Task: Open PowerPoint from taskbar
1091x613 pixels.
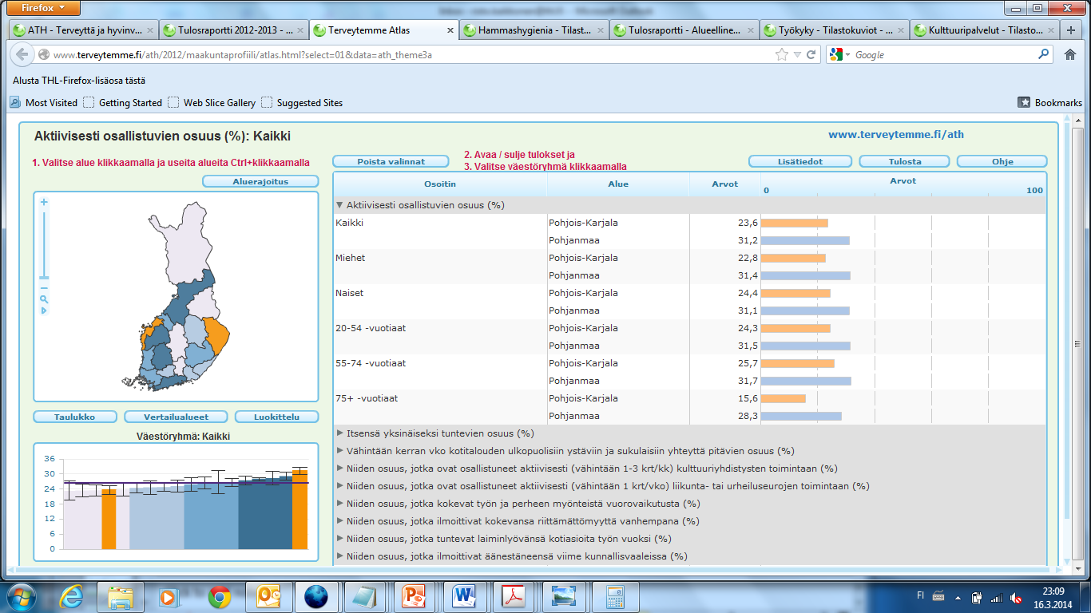Action: [x=415, y=596]
